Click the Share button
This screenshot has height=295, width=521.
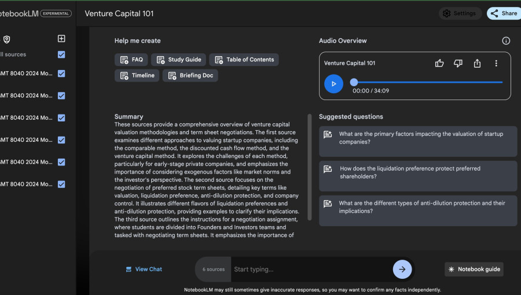(x=504, y=13)
